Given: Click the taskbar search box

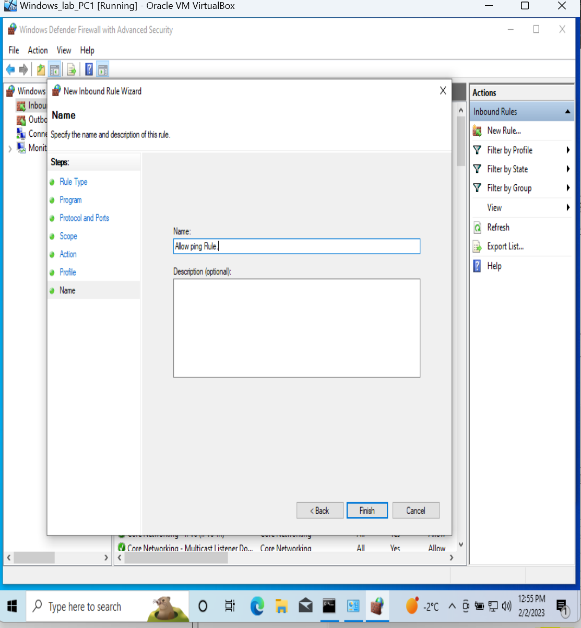Looking at the screenshot, I should point(107,606).
